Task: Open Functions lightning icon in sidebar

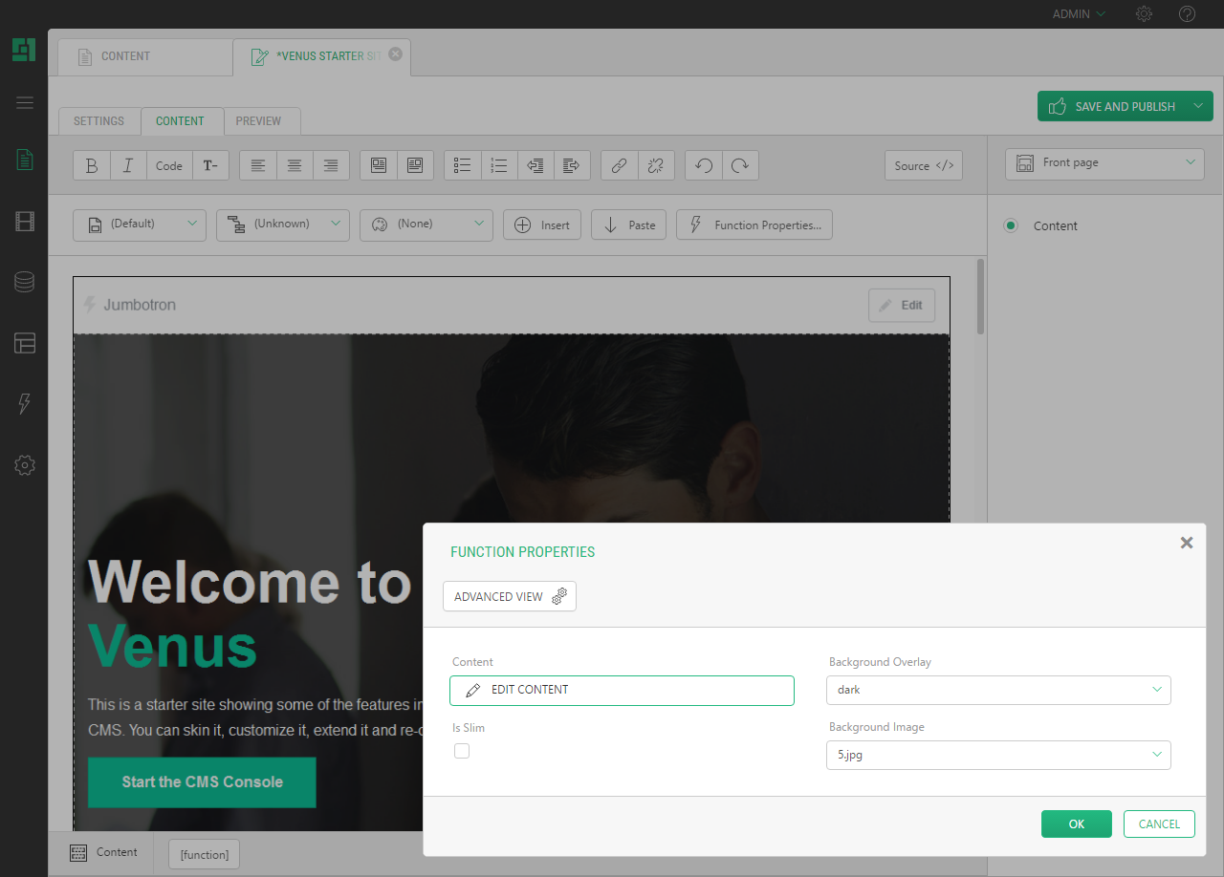Action: point(25,403)
